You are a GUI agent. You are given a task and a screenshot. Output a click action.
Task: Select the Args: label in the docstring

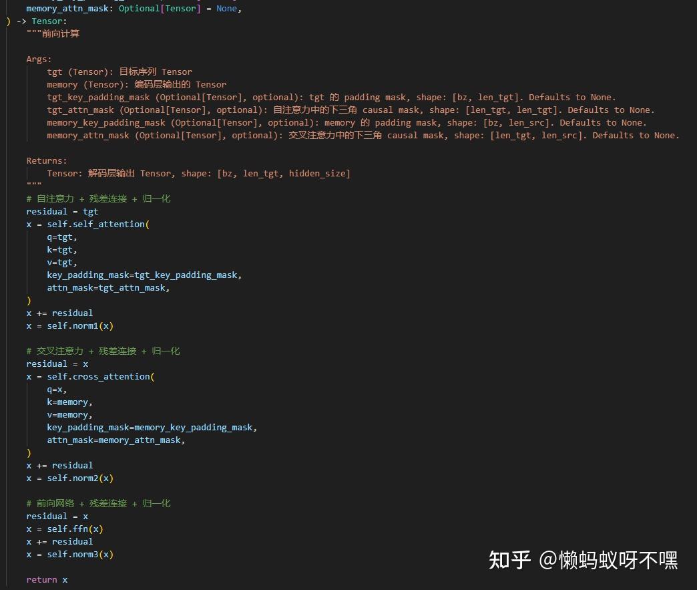(37, 59)
